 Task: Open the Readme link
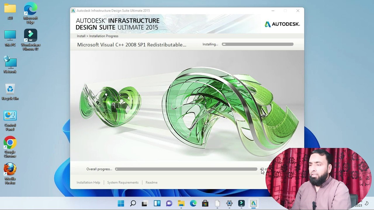point(151,183)
